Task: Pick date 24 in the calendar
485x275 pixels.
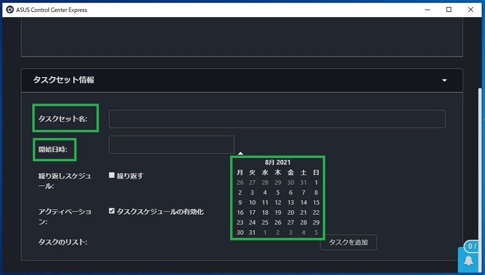Action: click(252, 222)
